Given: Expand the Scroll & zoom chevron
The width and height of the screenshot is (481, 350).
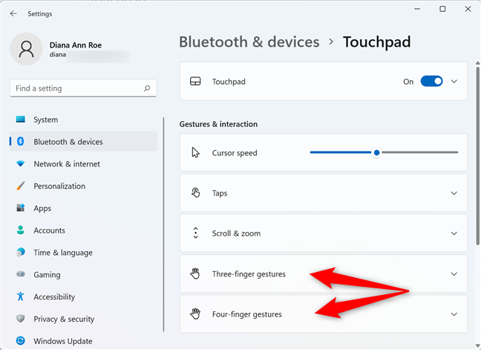Looking at the screenshot, I should click(x=454, y=233).
